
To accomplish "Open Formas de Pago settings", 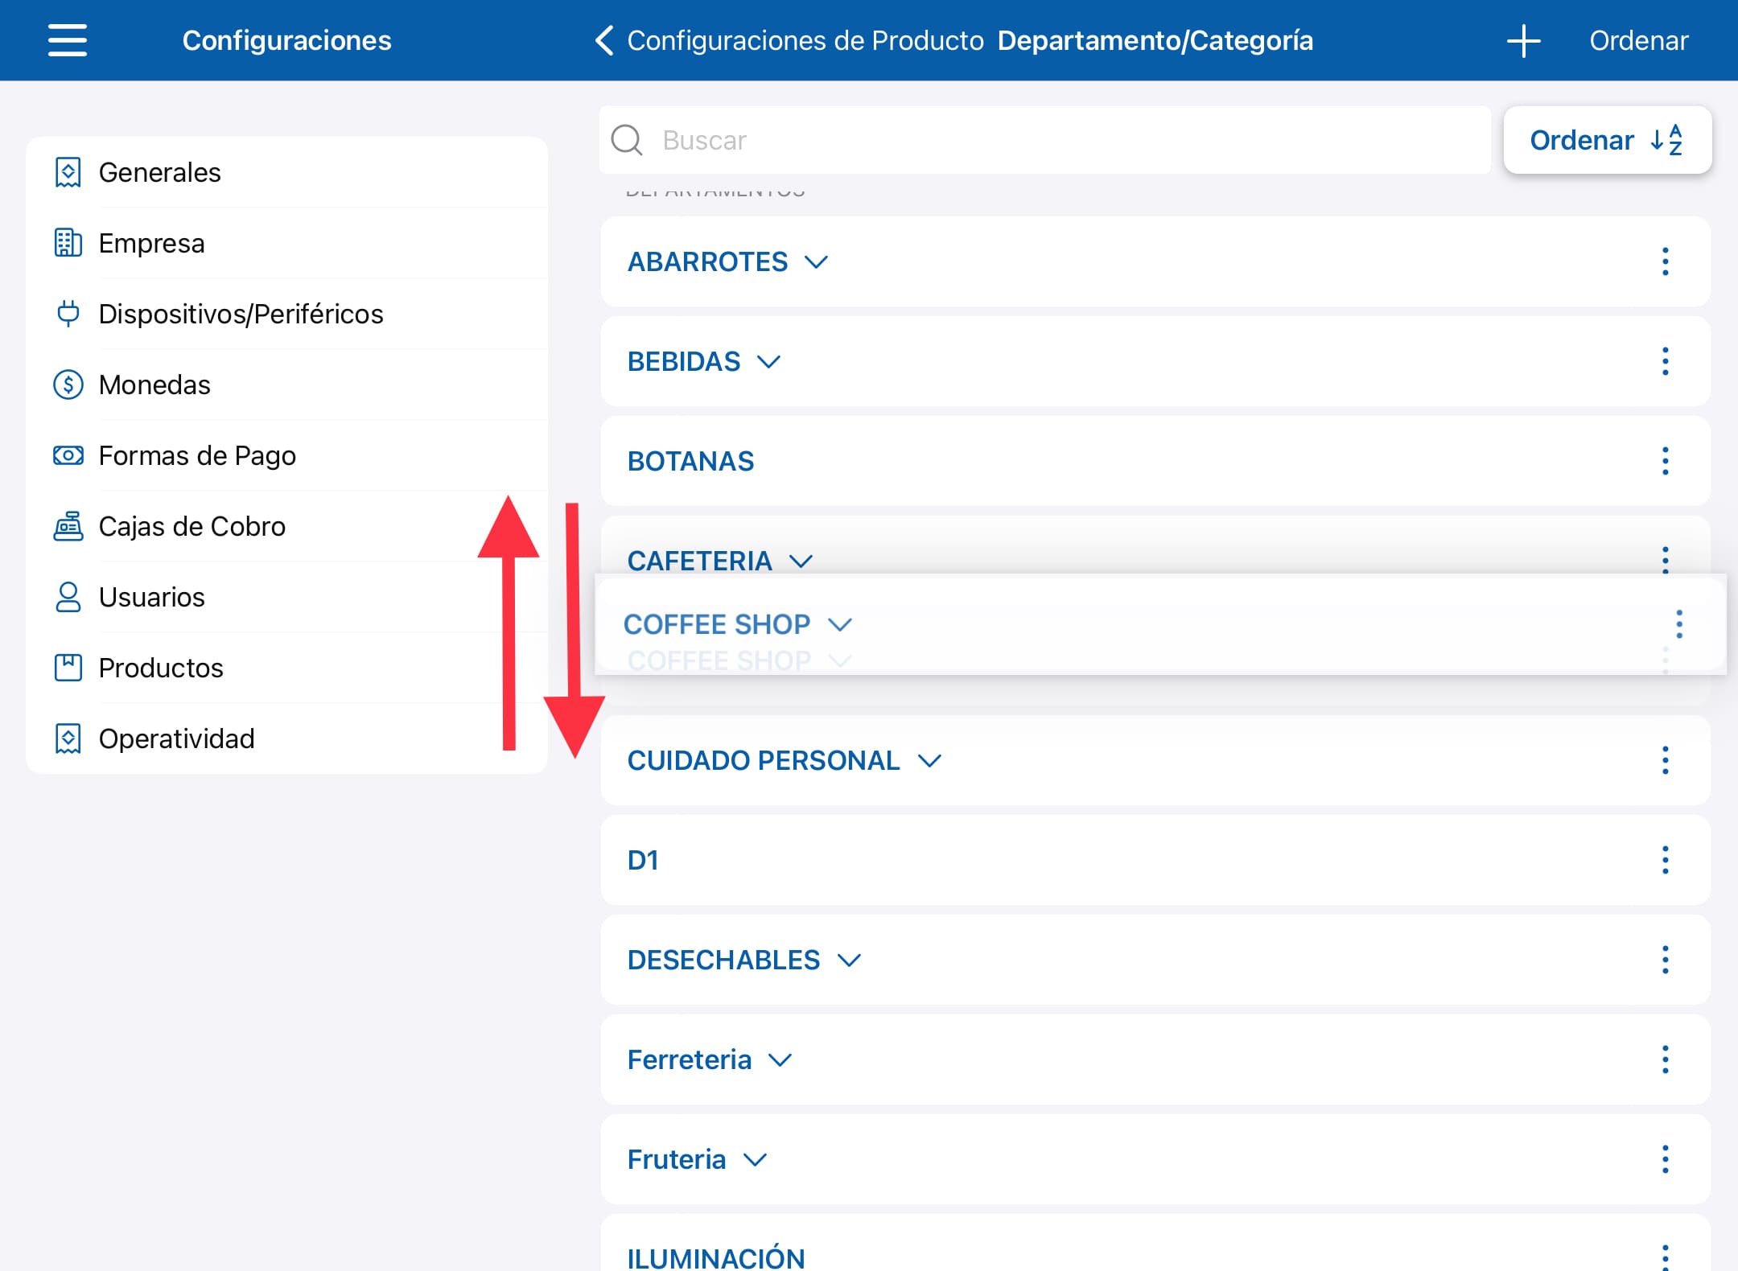I will (286, 455).
